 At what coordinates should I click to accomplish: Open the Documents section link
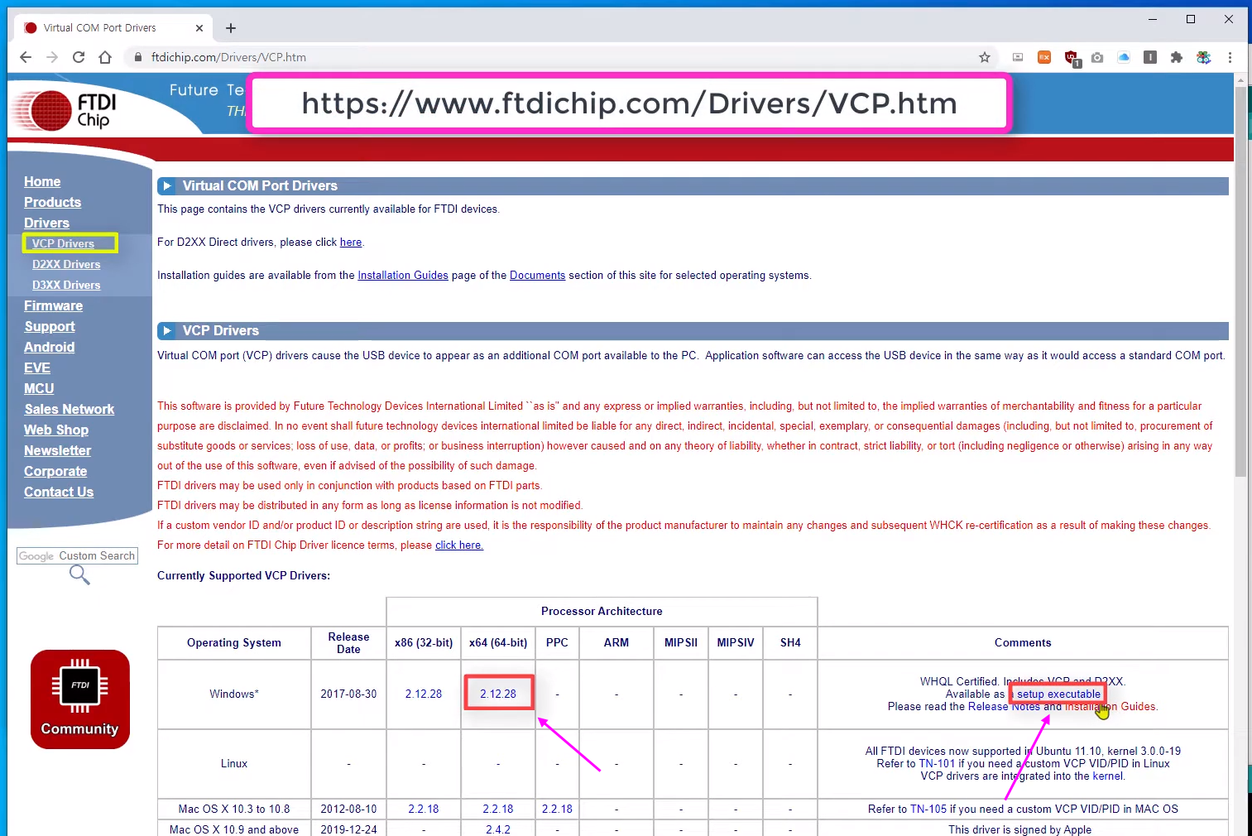pyautogui.click(x=537, y=276)
